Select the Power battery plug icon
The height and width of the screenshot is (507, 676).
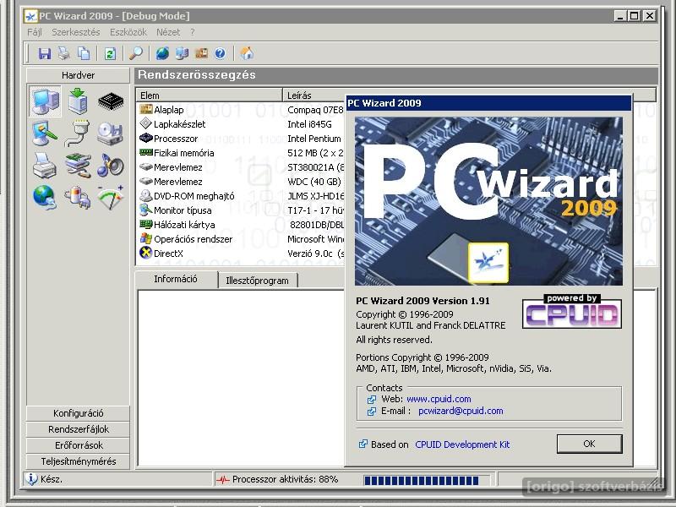[78, 198]
